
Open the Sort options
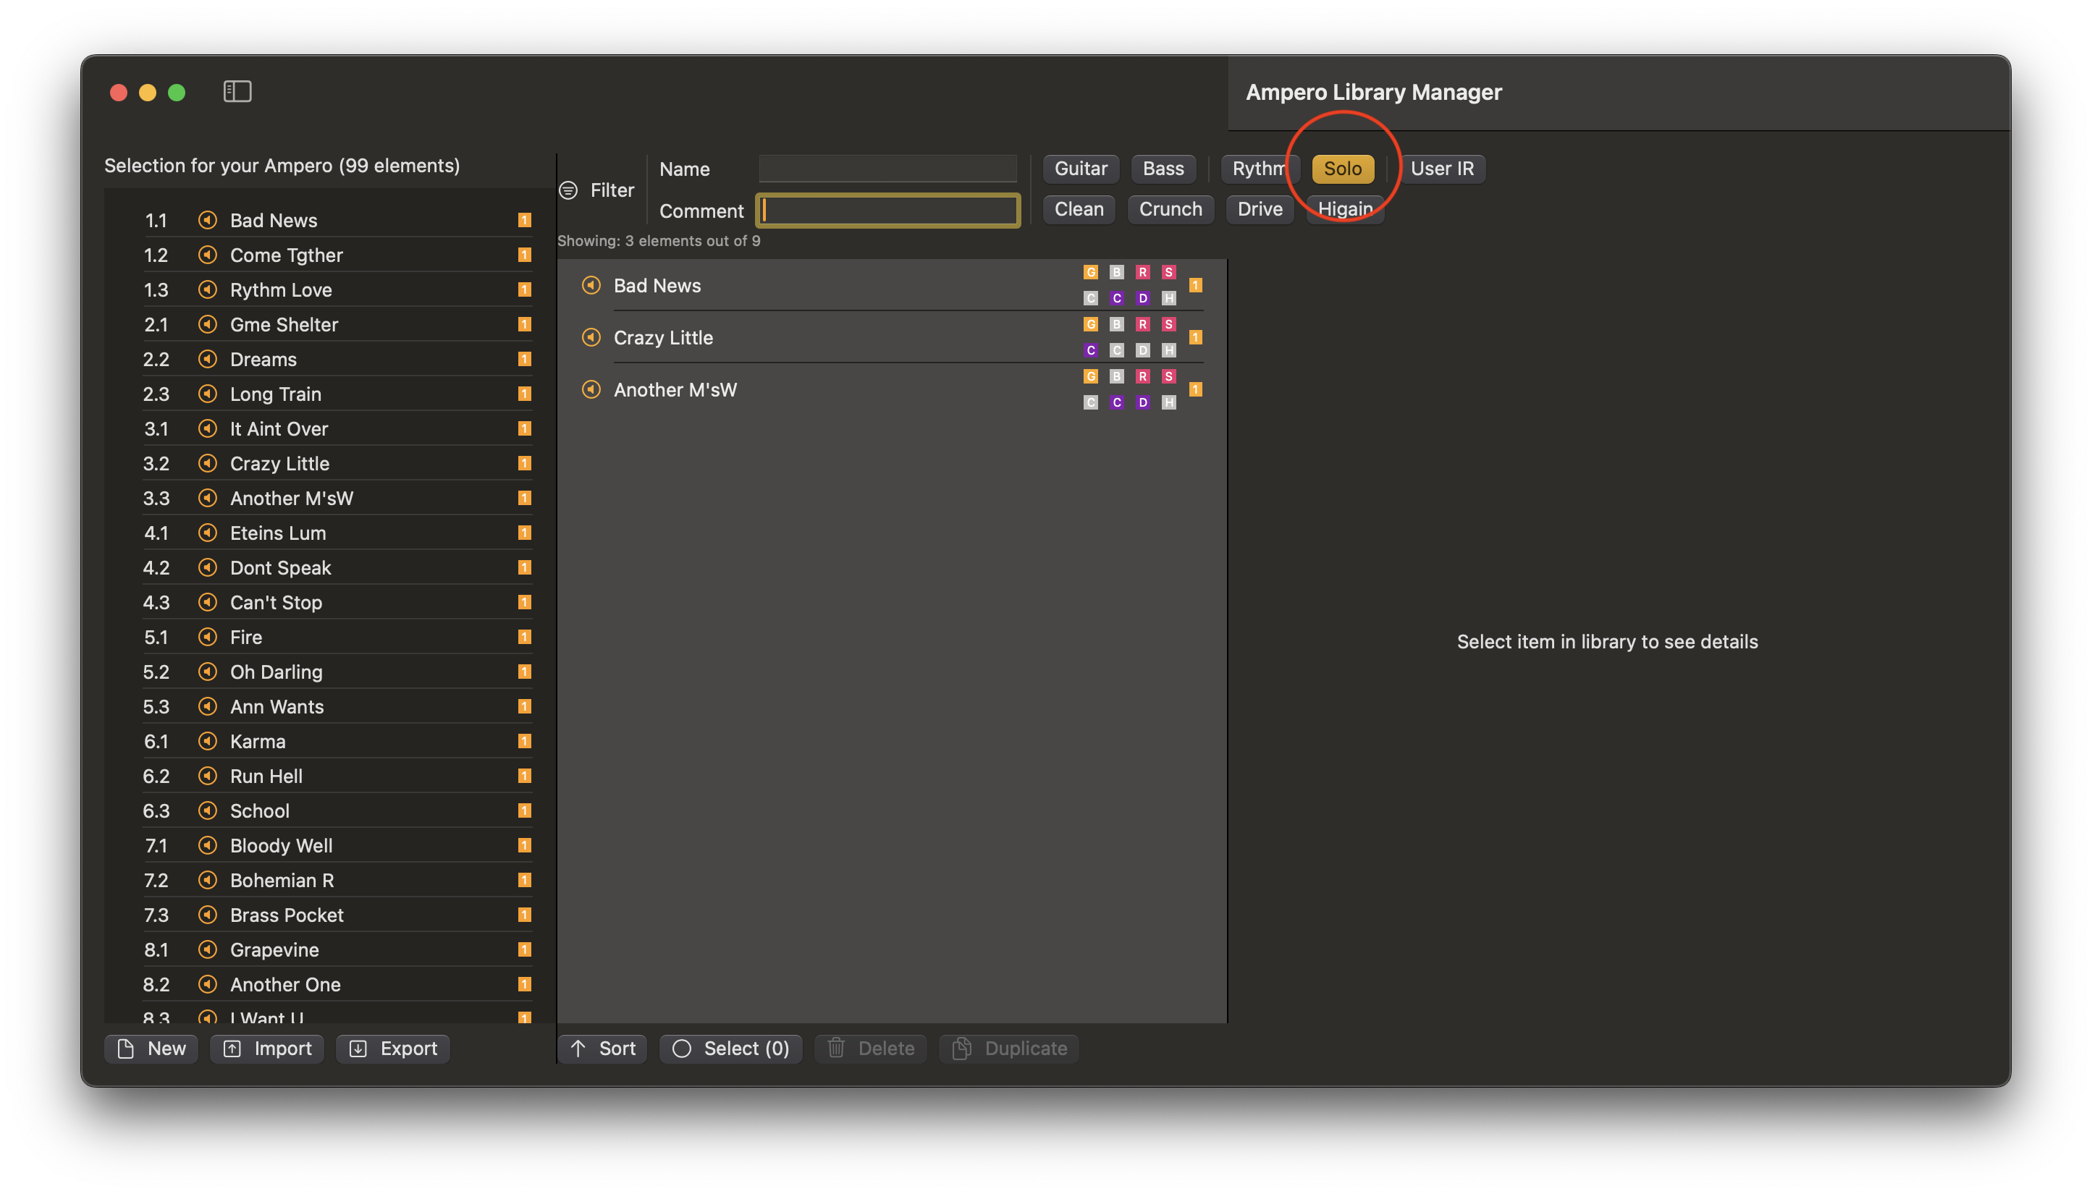pyautogui.click(x=603, y=1048)
